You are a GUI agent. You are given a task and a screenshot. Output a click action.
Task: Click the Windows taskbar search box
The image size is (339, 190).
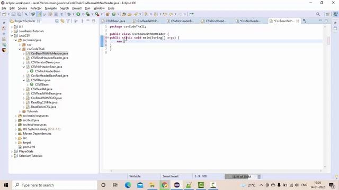point(55,185)
